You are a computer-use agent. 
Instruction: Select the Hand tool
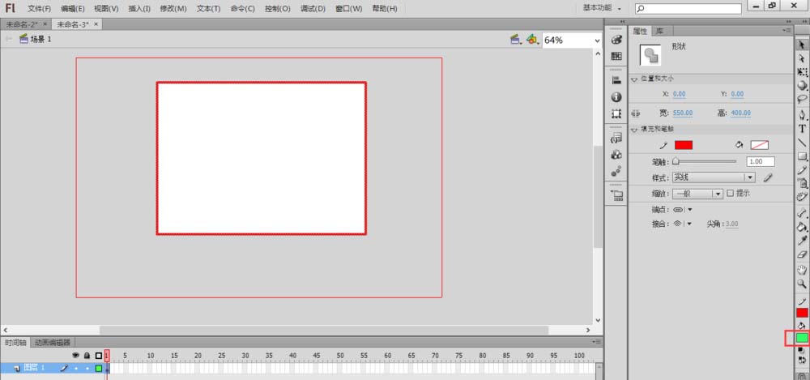[802, 270]
